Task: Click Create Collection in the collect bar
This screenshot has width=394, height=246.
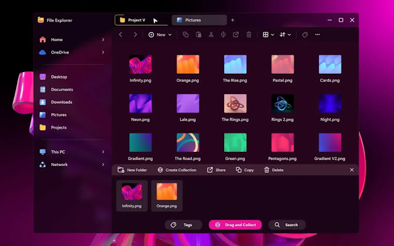Action: pyautogui.click(x=177, y=170)
